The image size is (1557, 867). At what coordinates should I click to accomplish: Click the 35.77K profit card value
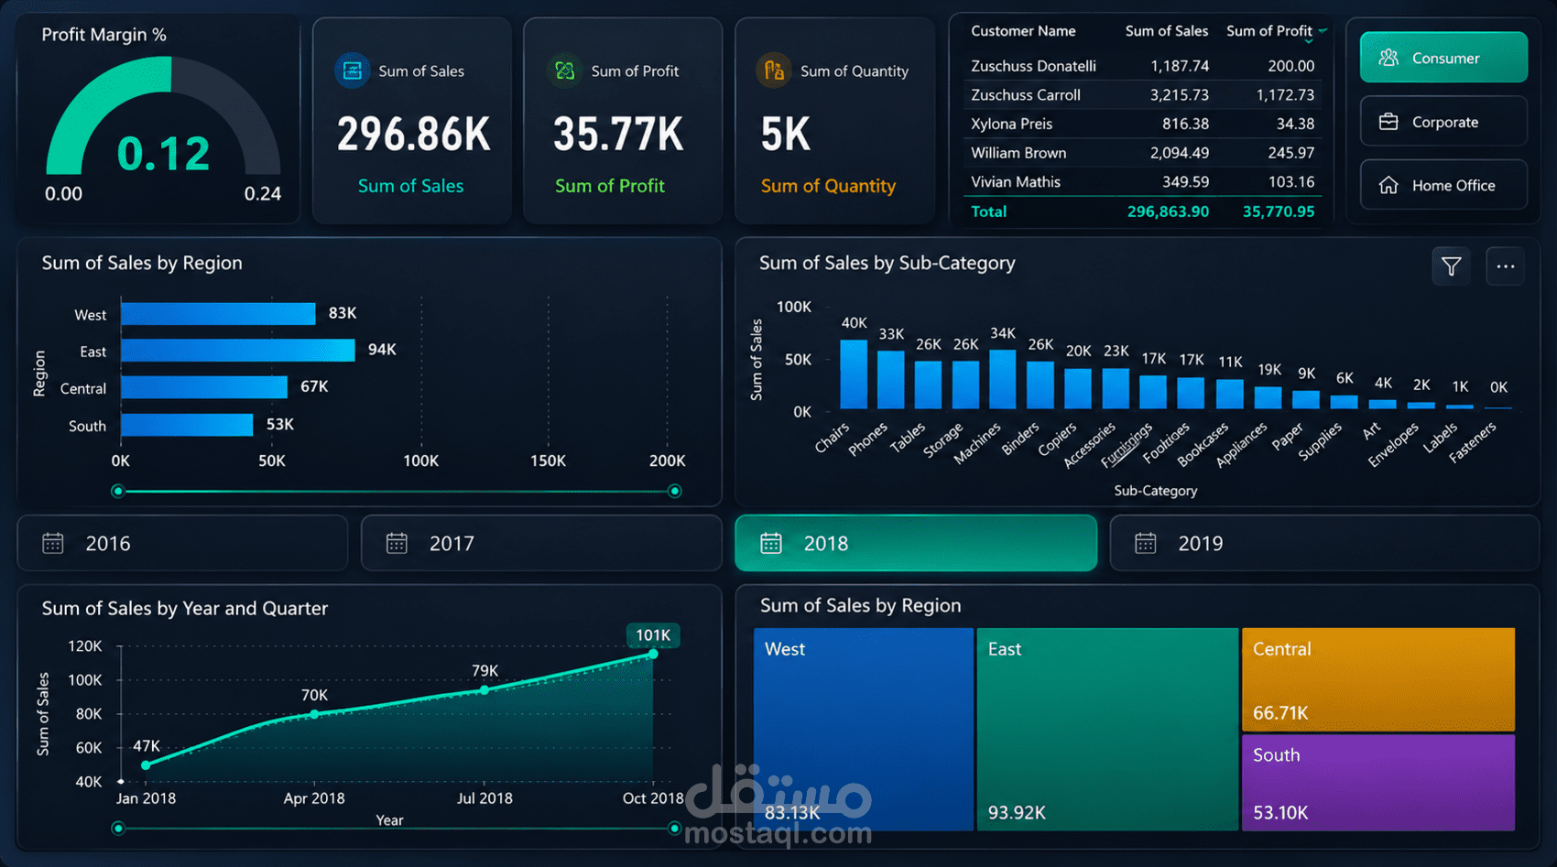click(618, 135)
